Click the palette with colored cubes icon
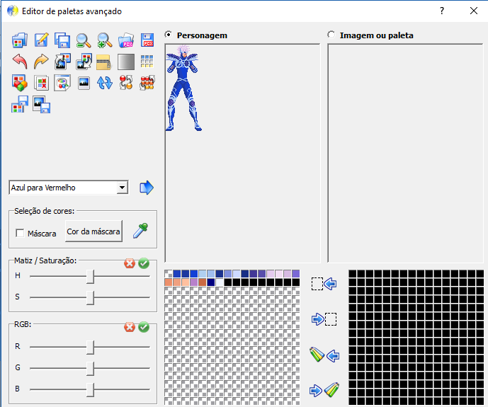488x407 pixels. (20, 83)
